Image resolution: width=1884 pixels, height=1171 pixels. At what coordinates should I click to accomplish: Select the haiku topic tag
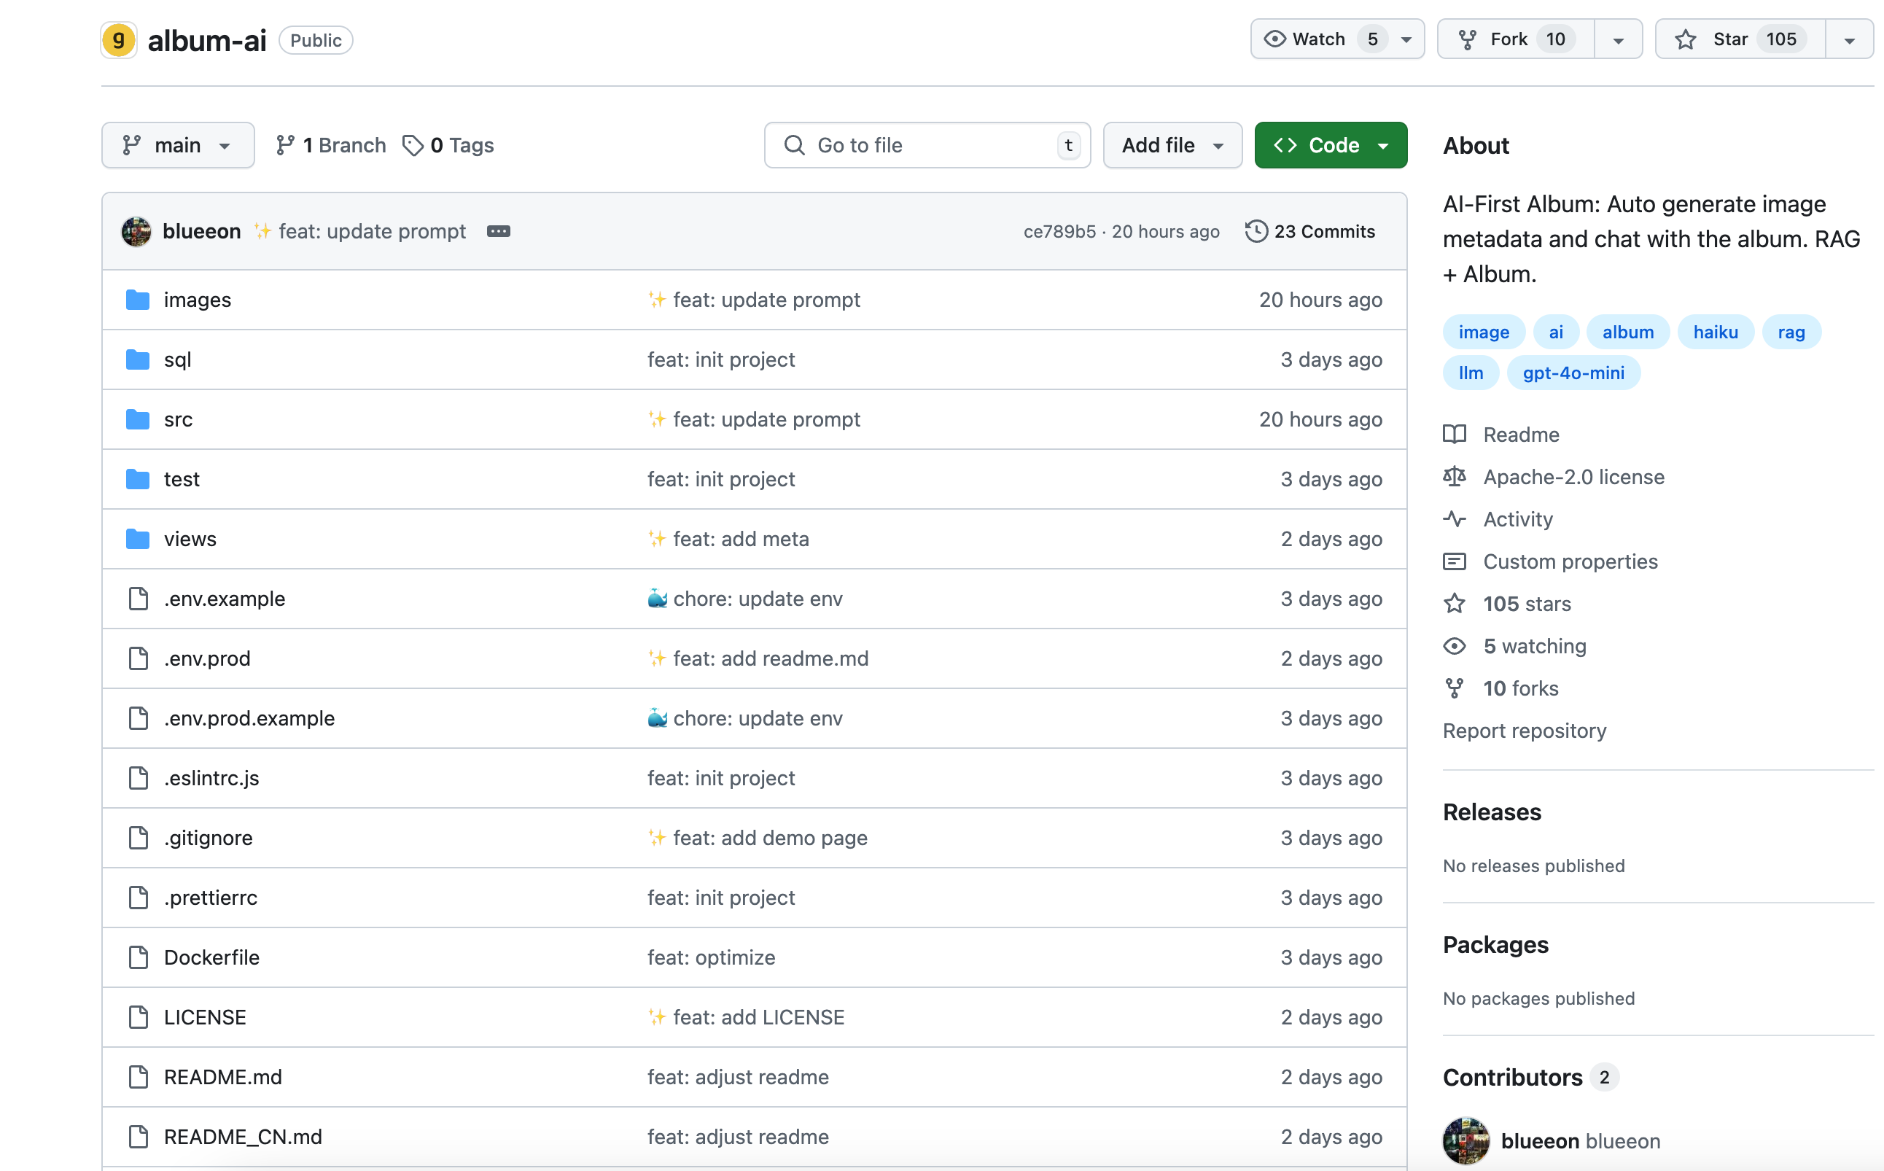(x=1715, y=332)
